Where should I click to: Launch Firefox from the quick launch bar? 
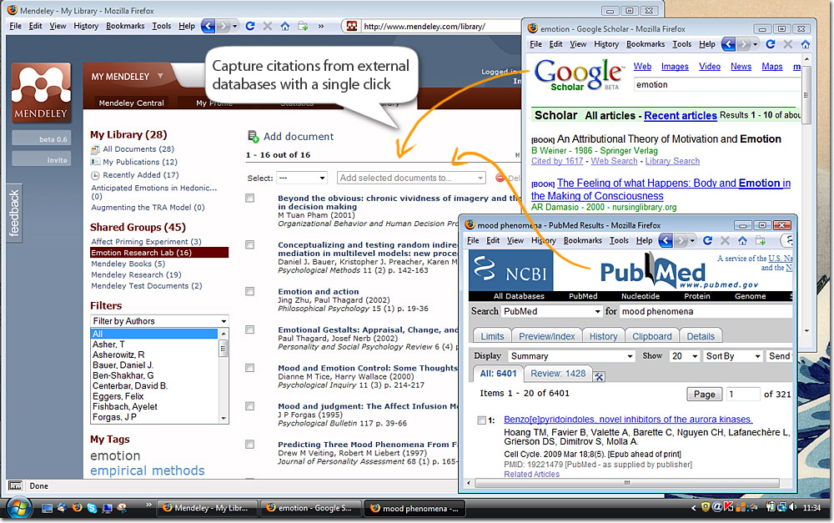tap(77, 508)
